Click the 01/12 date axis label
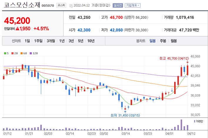The width and height of the screenshot is (208, 138). [7, 134]
